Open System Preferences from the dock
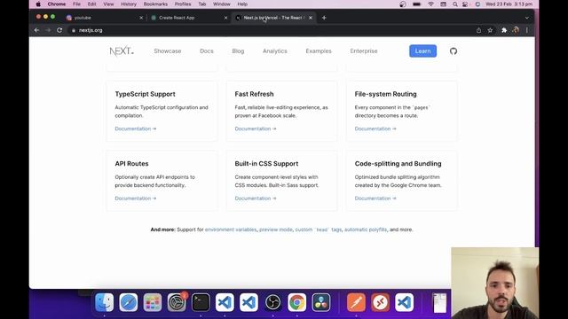 pyautogui.click(x=177, y=302)
